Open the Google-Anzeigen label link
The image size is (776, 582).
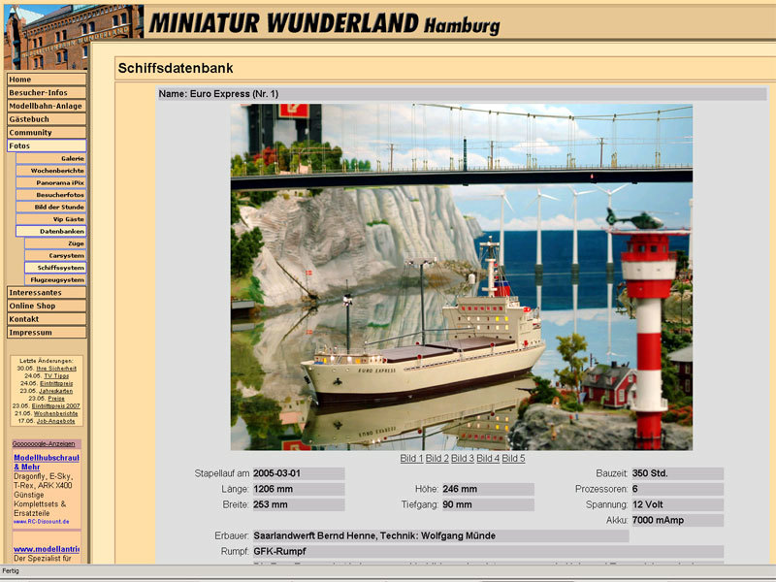point(44,444)
